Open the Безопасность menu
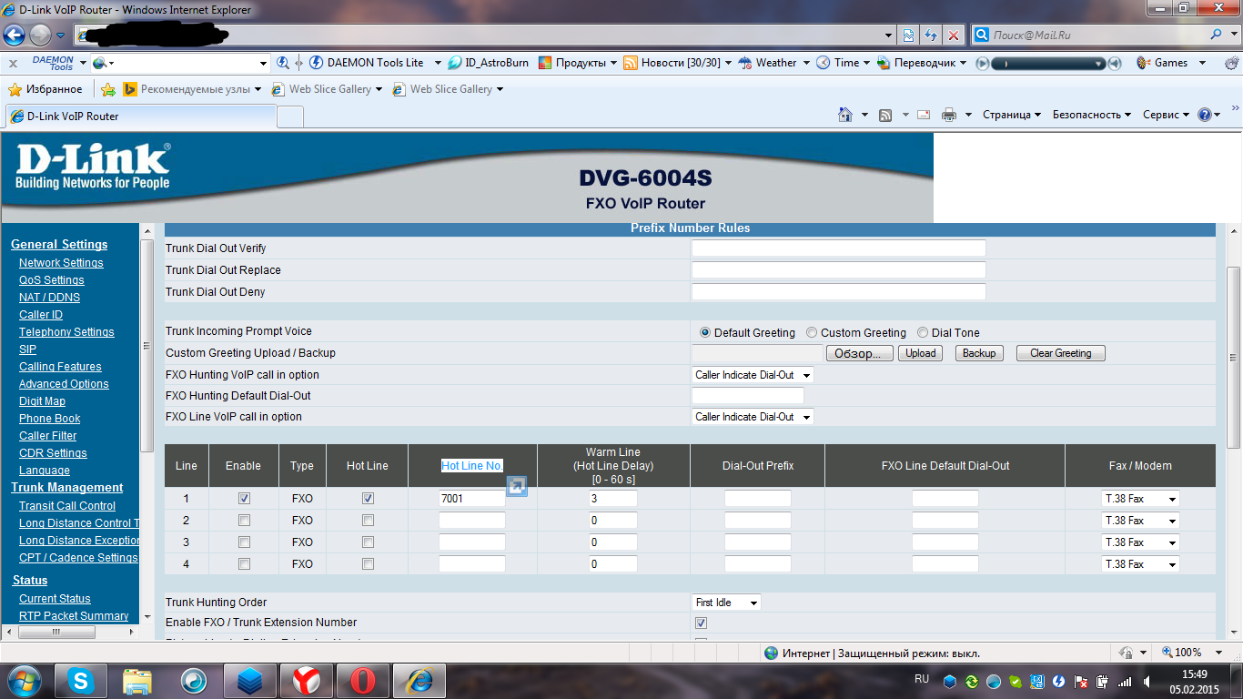This screenshot has height=699, width=1243. pyautogui.click(x=1092, y=115)
